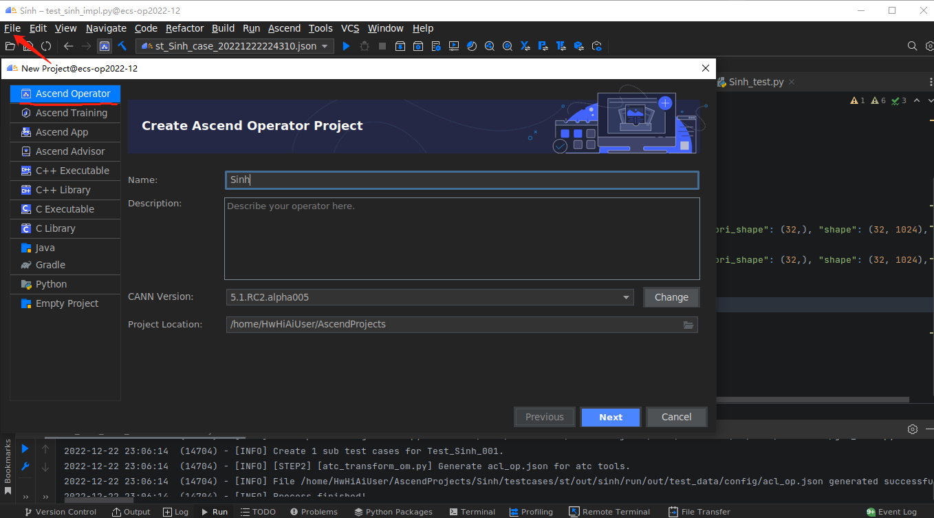This screenshot has width=934, height=518.
Task: Click up arrow in Run panel
Action: 45,449
